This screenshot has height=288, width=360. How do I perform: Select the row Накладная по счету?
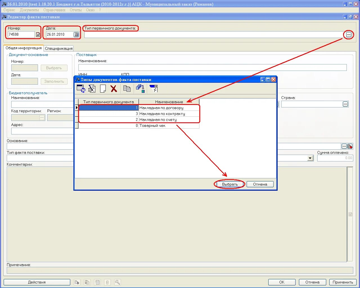point(139,120)
